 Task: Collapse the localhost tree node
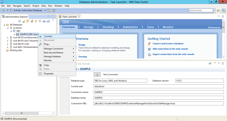(x=8, y=28)
